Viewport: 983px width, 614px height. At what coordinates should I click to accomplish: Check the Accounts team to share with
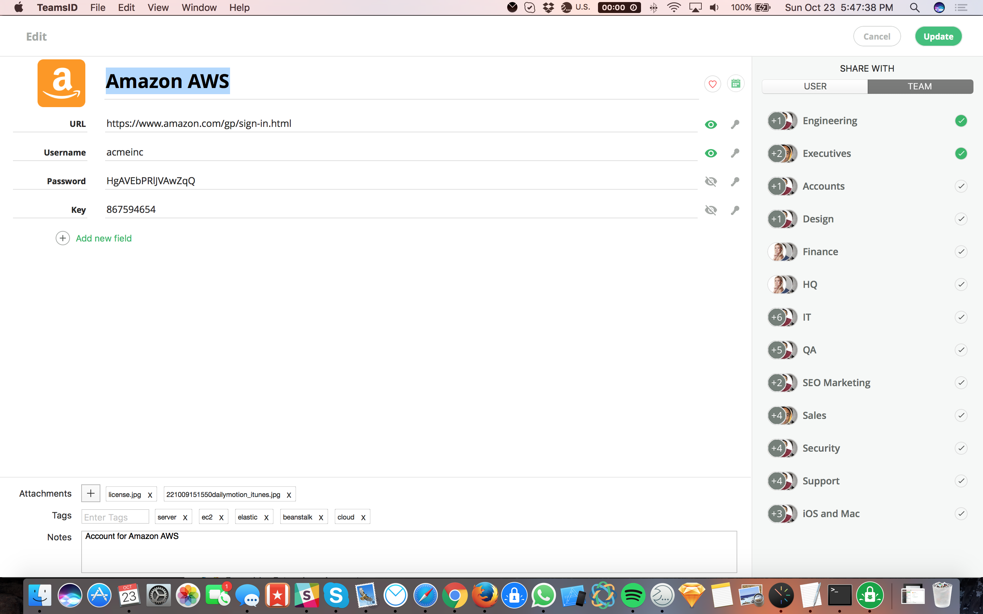[961, 186]
